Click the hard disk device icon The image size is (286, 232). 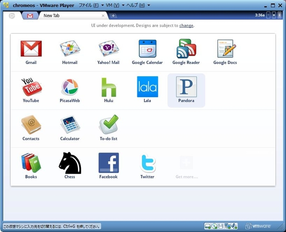tap(208, 226)
